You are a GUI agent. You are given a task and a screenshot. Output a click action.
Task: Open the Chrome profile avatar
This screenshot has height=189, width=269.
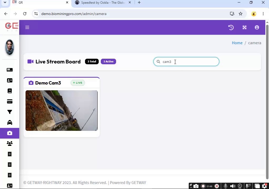point(254,14)
